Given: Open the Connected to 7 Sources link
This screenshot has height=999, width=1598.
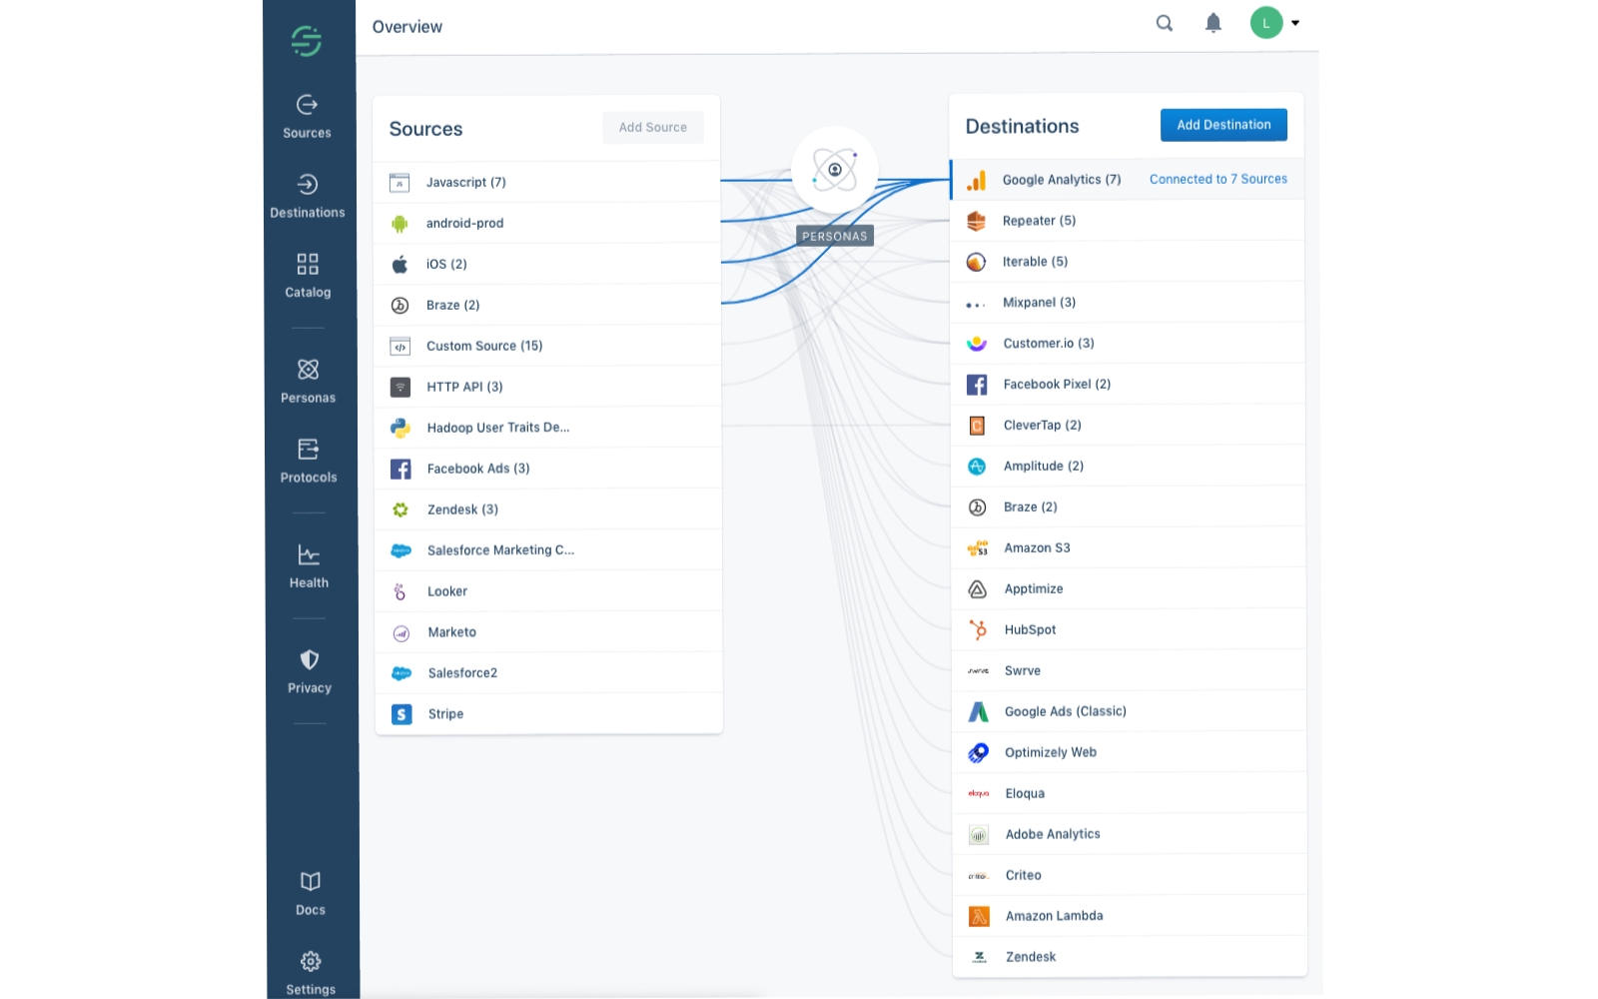Looking at the screenshot, I should (1217, 179).
